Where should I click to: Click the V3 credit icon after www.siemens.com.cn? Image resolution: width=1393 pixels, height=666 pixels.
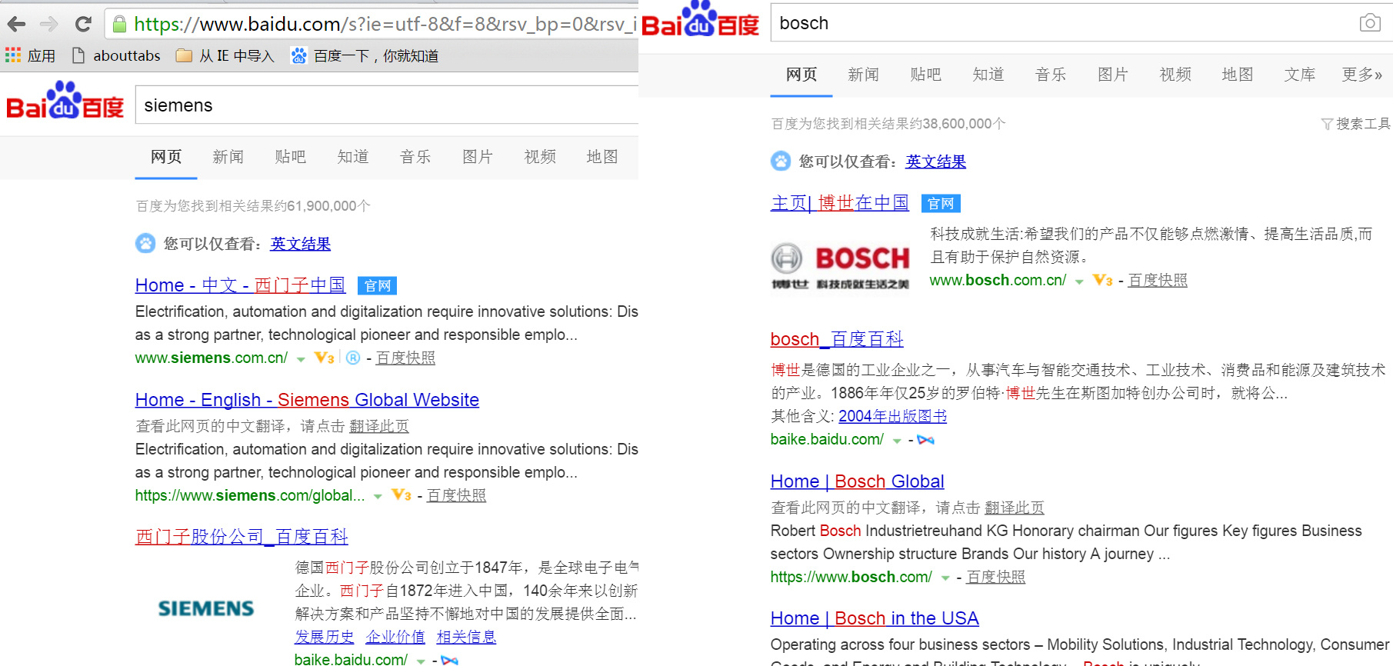click(325, 358)
